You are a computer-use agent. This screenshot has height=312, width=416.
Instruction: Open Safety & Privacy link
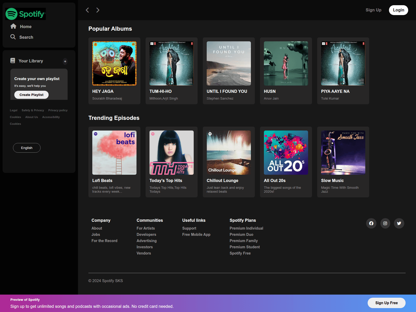33,110
